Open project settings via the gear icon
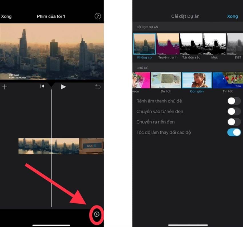 coord(96,214)
